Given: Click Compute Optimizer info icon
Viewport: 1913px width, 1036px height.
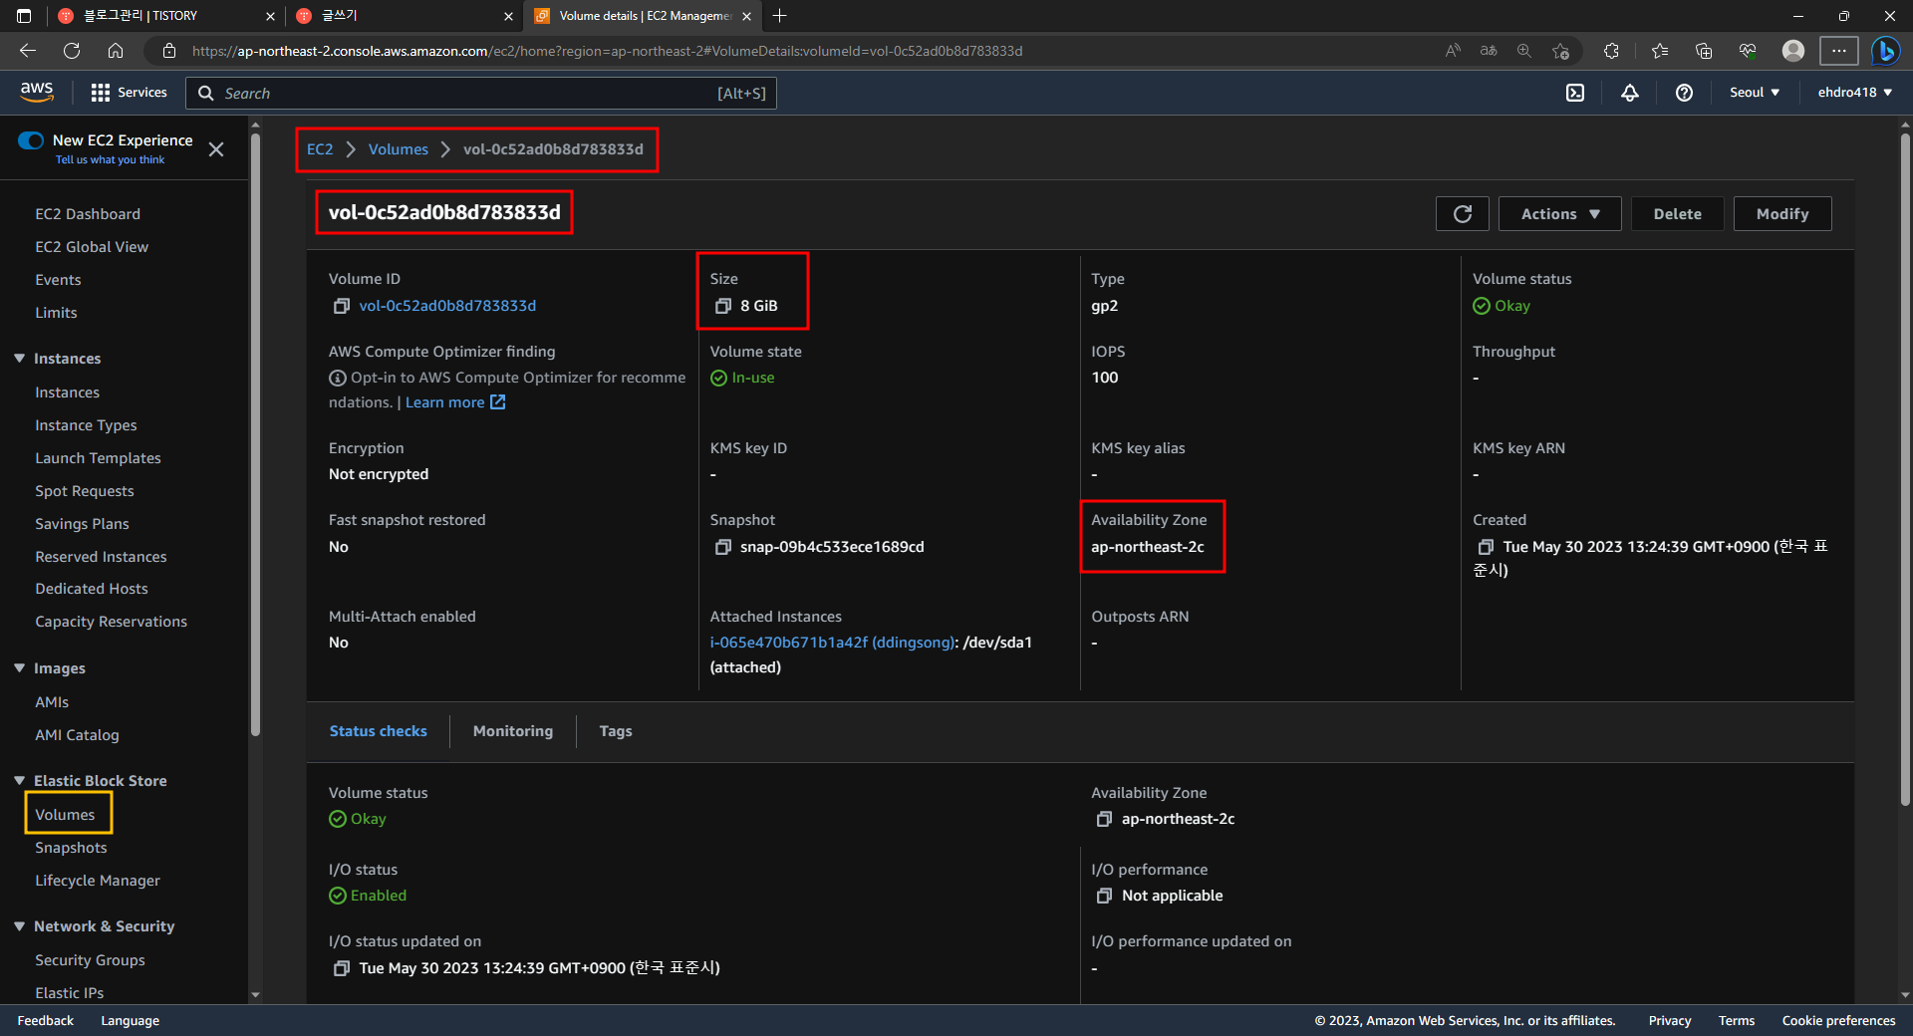Looking at the screenshot, I should 338,379.
